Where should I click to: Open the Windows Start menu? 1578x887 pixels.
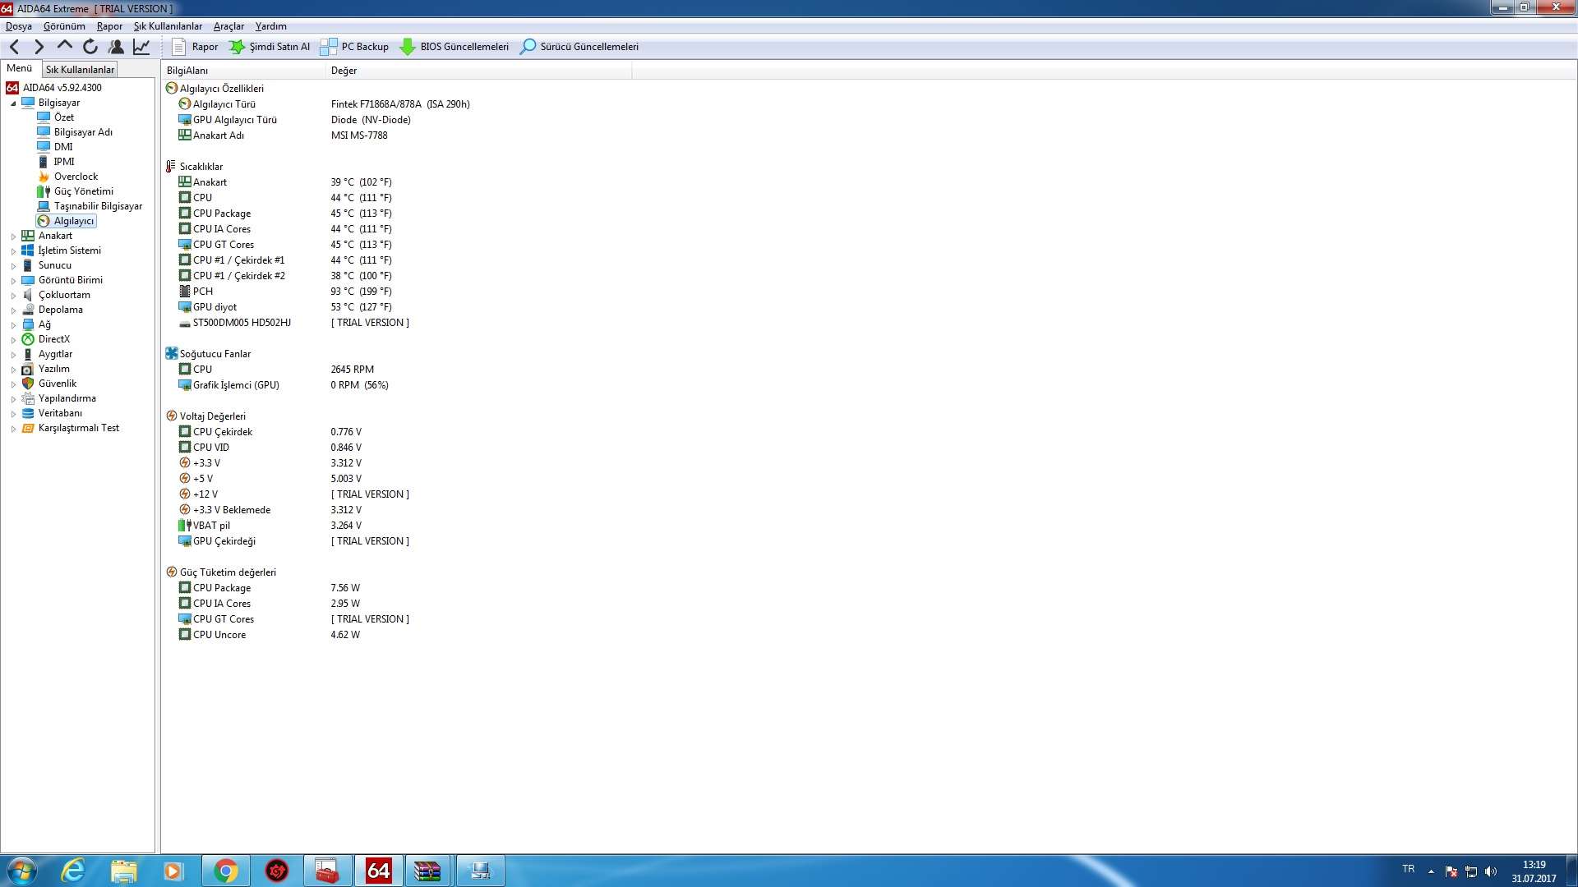(21, 871)
